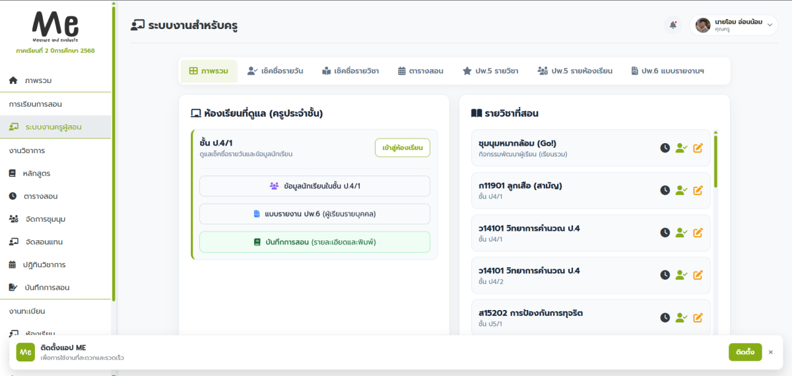Open the นายโอม อ่อนน้อม user menu
This screenshot has width=792, height=376.
point(734,25)
